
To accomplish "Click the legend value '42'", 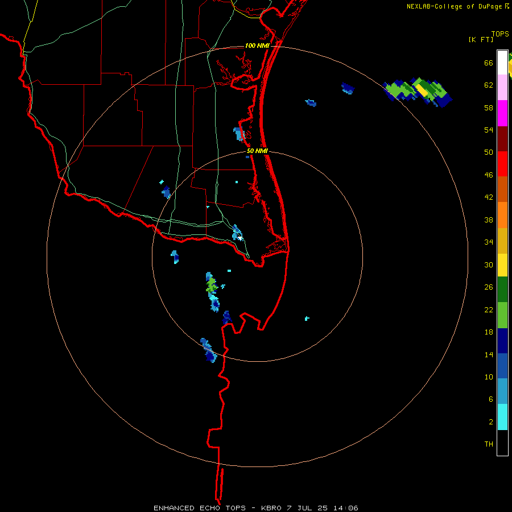I will coord(489,197).
